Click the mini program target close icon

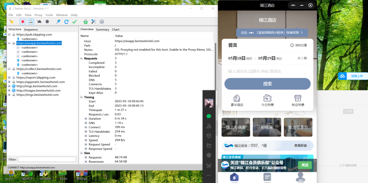pyautogui.click(x=310, y=5)
